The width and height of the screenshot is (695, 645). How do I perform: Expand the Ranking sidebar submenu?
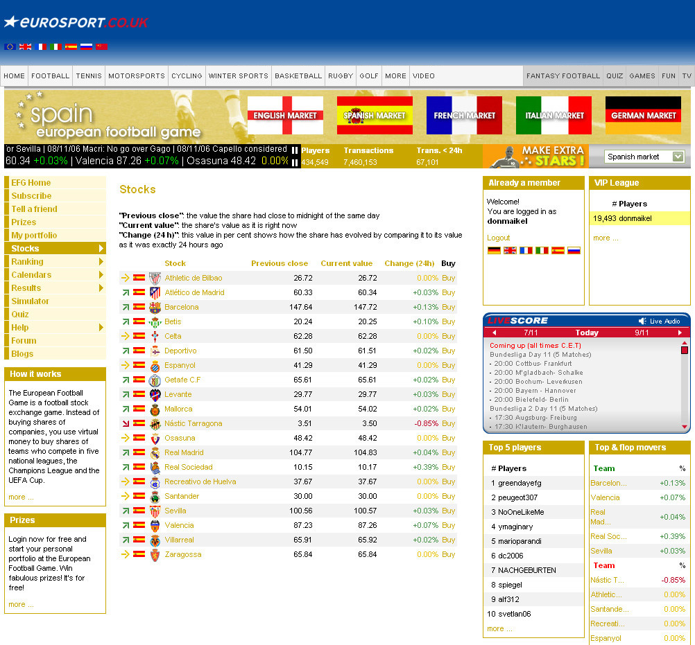pyautogui.click(x=101, y=262)
